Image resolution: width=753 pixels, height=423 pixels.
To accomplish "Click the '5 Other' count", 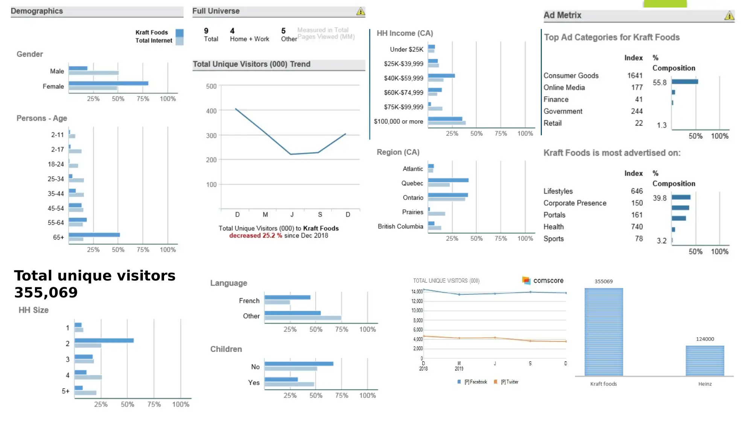I will pos(289,35).
